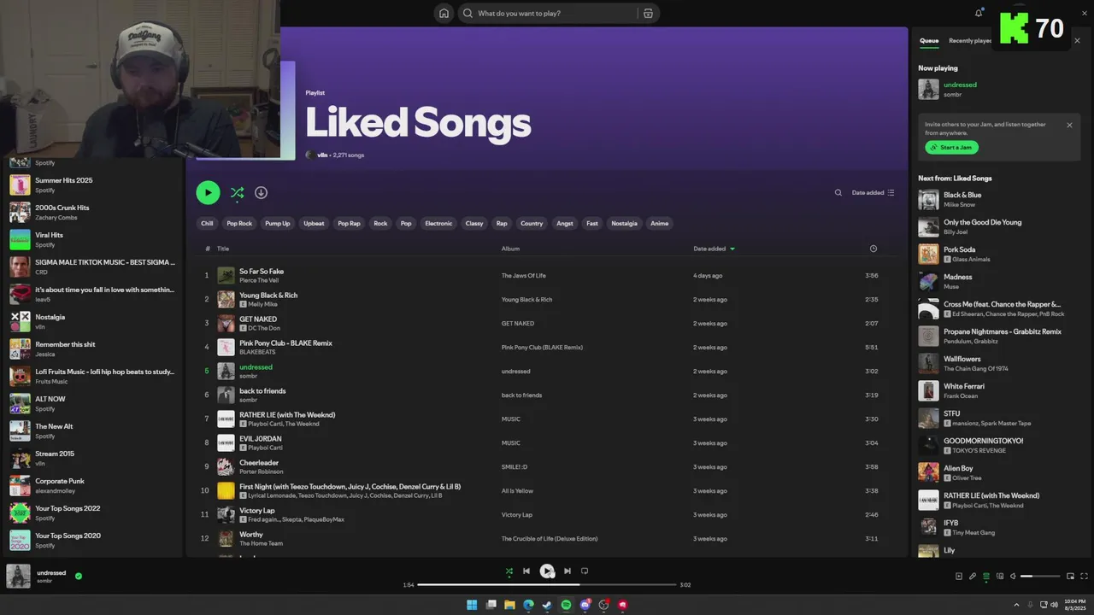1094x615 pixels.
Task: Open the vlln profile link under Liked Songs
Action: pos(322,155)
